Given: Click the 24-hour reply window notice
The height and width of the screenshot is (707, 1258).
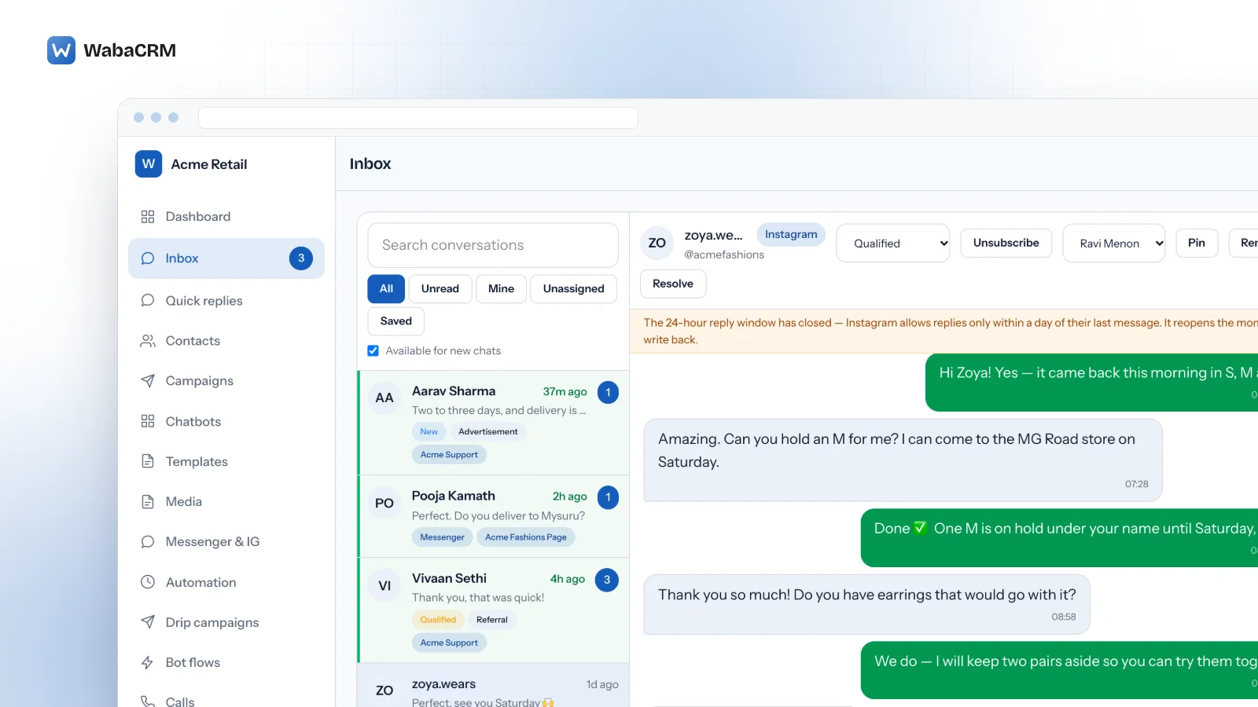Looking at the screenshot, I should 943,332.
